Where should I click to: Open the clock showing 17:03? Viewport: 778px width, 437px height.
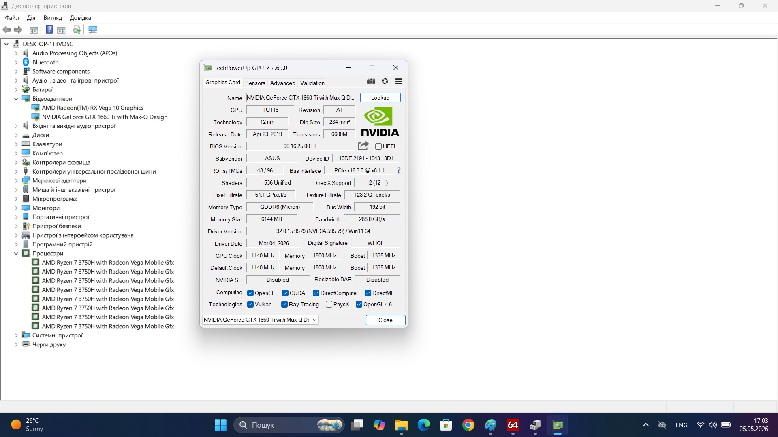coord(754,425)
